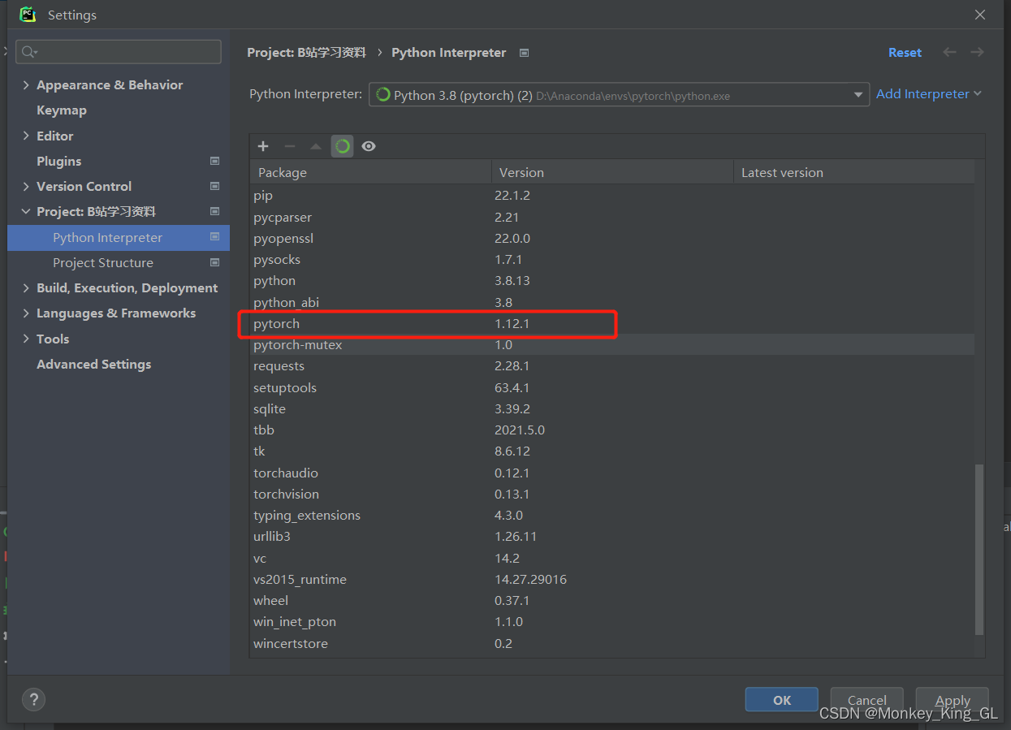The height and width of the screenshot is (730, 1011).
Task: Click the upgrade package up-arrow icon
Action: (316, 146)
